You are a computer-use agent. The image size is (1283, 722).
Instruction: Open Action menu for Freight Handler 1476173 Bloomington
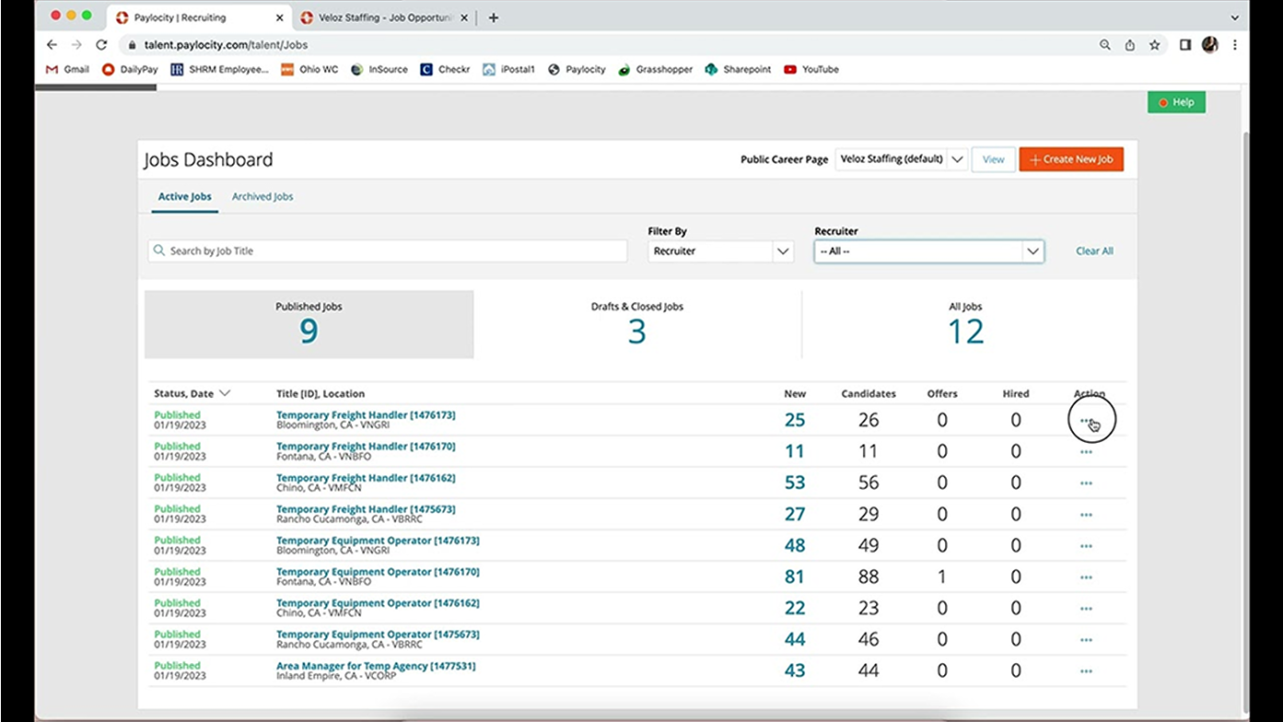(1086, 420)
